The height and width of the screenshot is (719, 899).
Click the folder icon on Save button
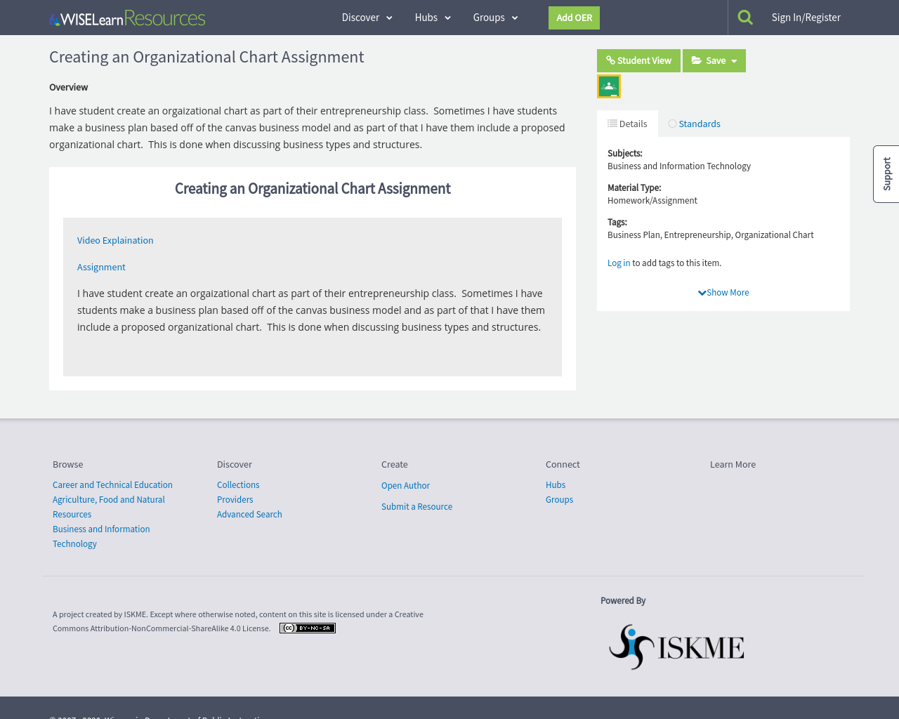coord(695,61)
